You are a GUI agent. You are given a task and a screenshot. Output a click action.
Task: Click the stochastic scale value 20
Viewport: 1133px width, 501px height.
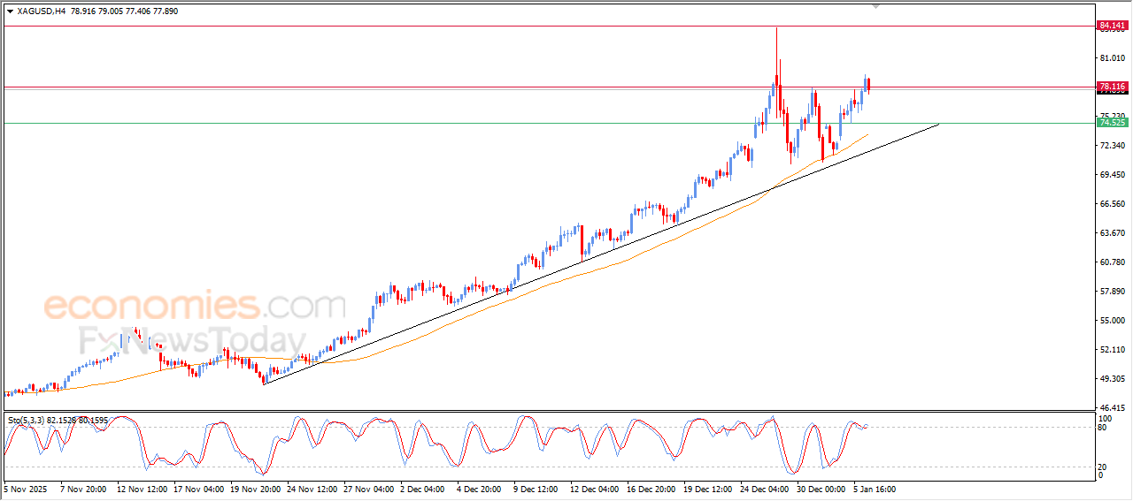pos(1103,467)
